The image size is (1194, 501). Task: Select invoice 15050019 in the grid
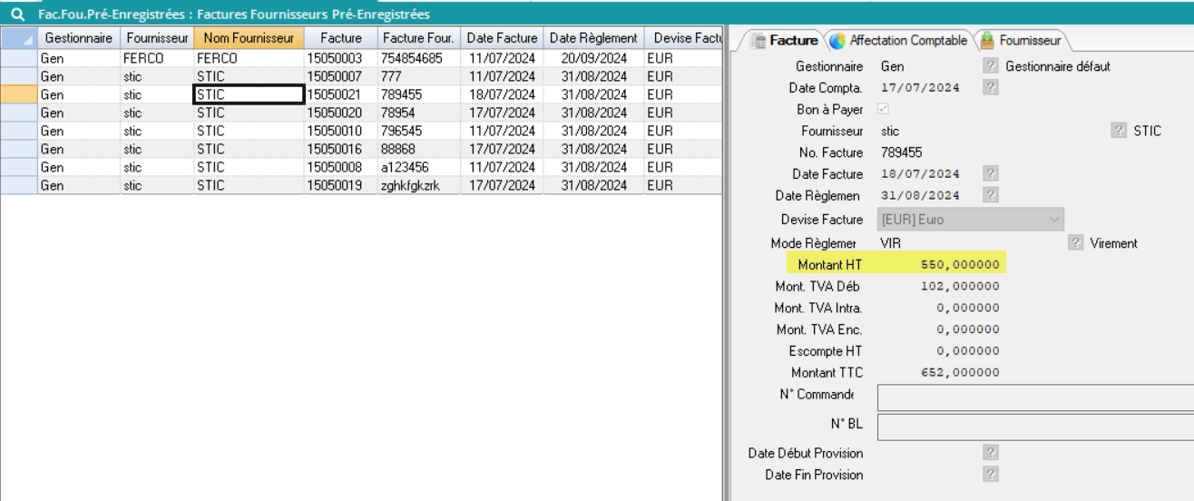point(334,185)
